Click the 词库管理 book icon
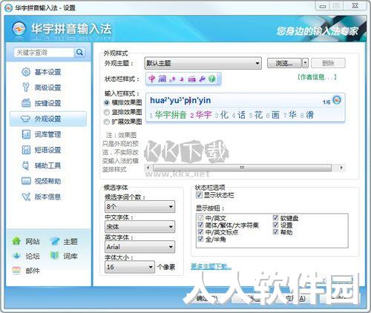 point(26,134)
